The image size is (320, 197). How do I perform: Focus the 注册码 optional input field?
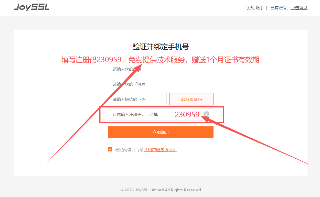point(161,114)
